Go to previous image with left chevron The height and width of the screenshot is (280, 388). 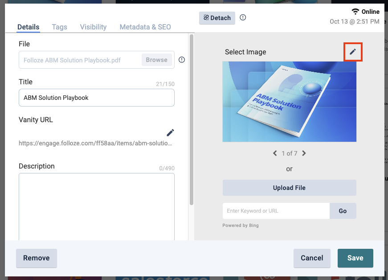275,153
